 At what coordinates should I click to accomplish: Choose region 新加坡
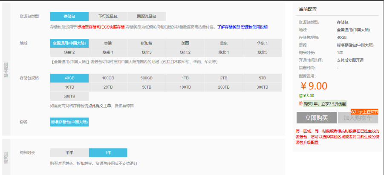(147, 43)
